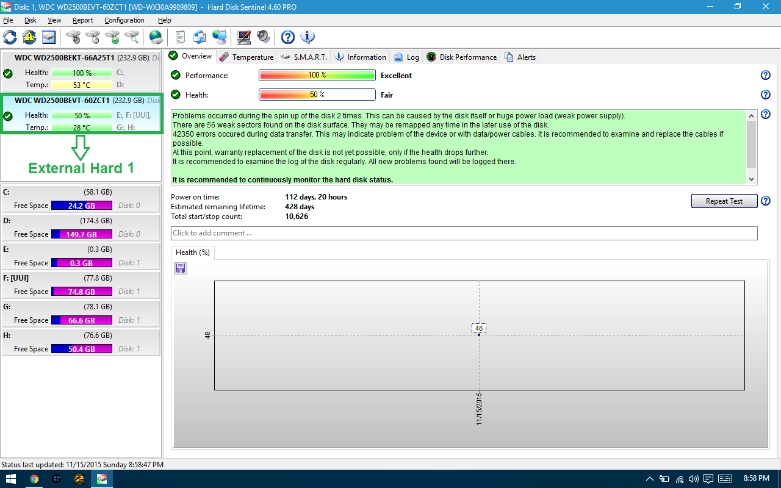
Task: Click description scrollbar down arrow
Action: pos(752,179)
